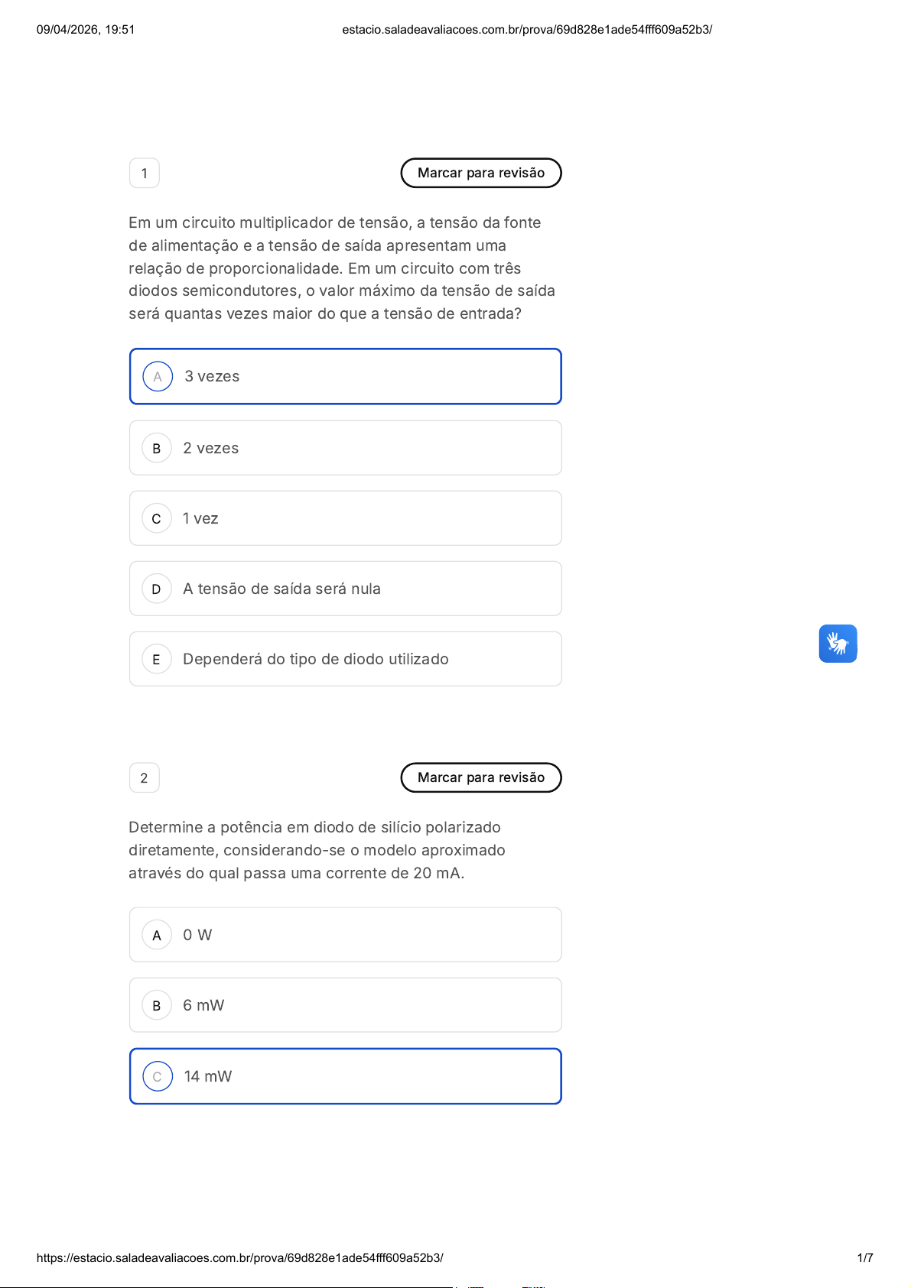Screen dimensions: 911x1288
Task: Select the '14 mW' answer
Action: click(x=345, y=1076)
